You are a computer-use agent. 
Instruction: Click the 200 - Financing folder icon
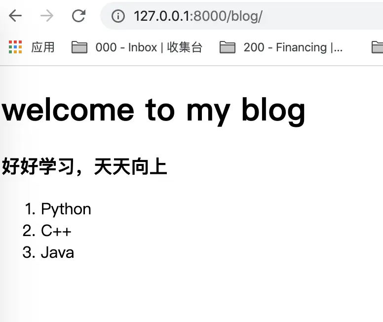tap(228, 47)
